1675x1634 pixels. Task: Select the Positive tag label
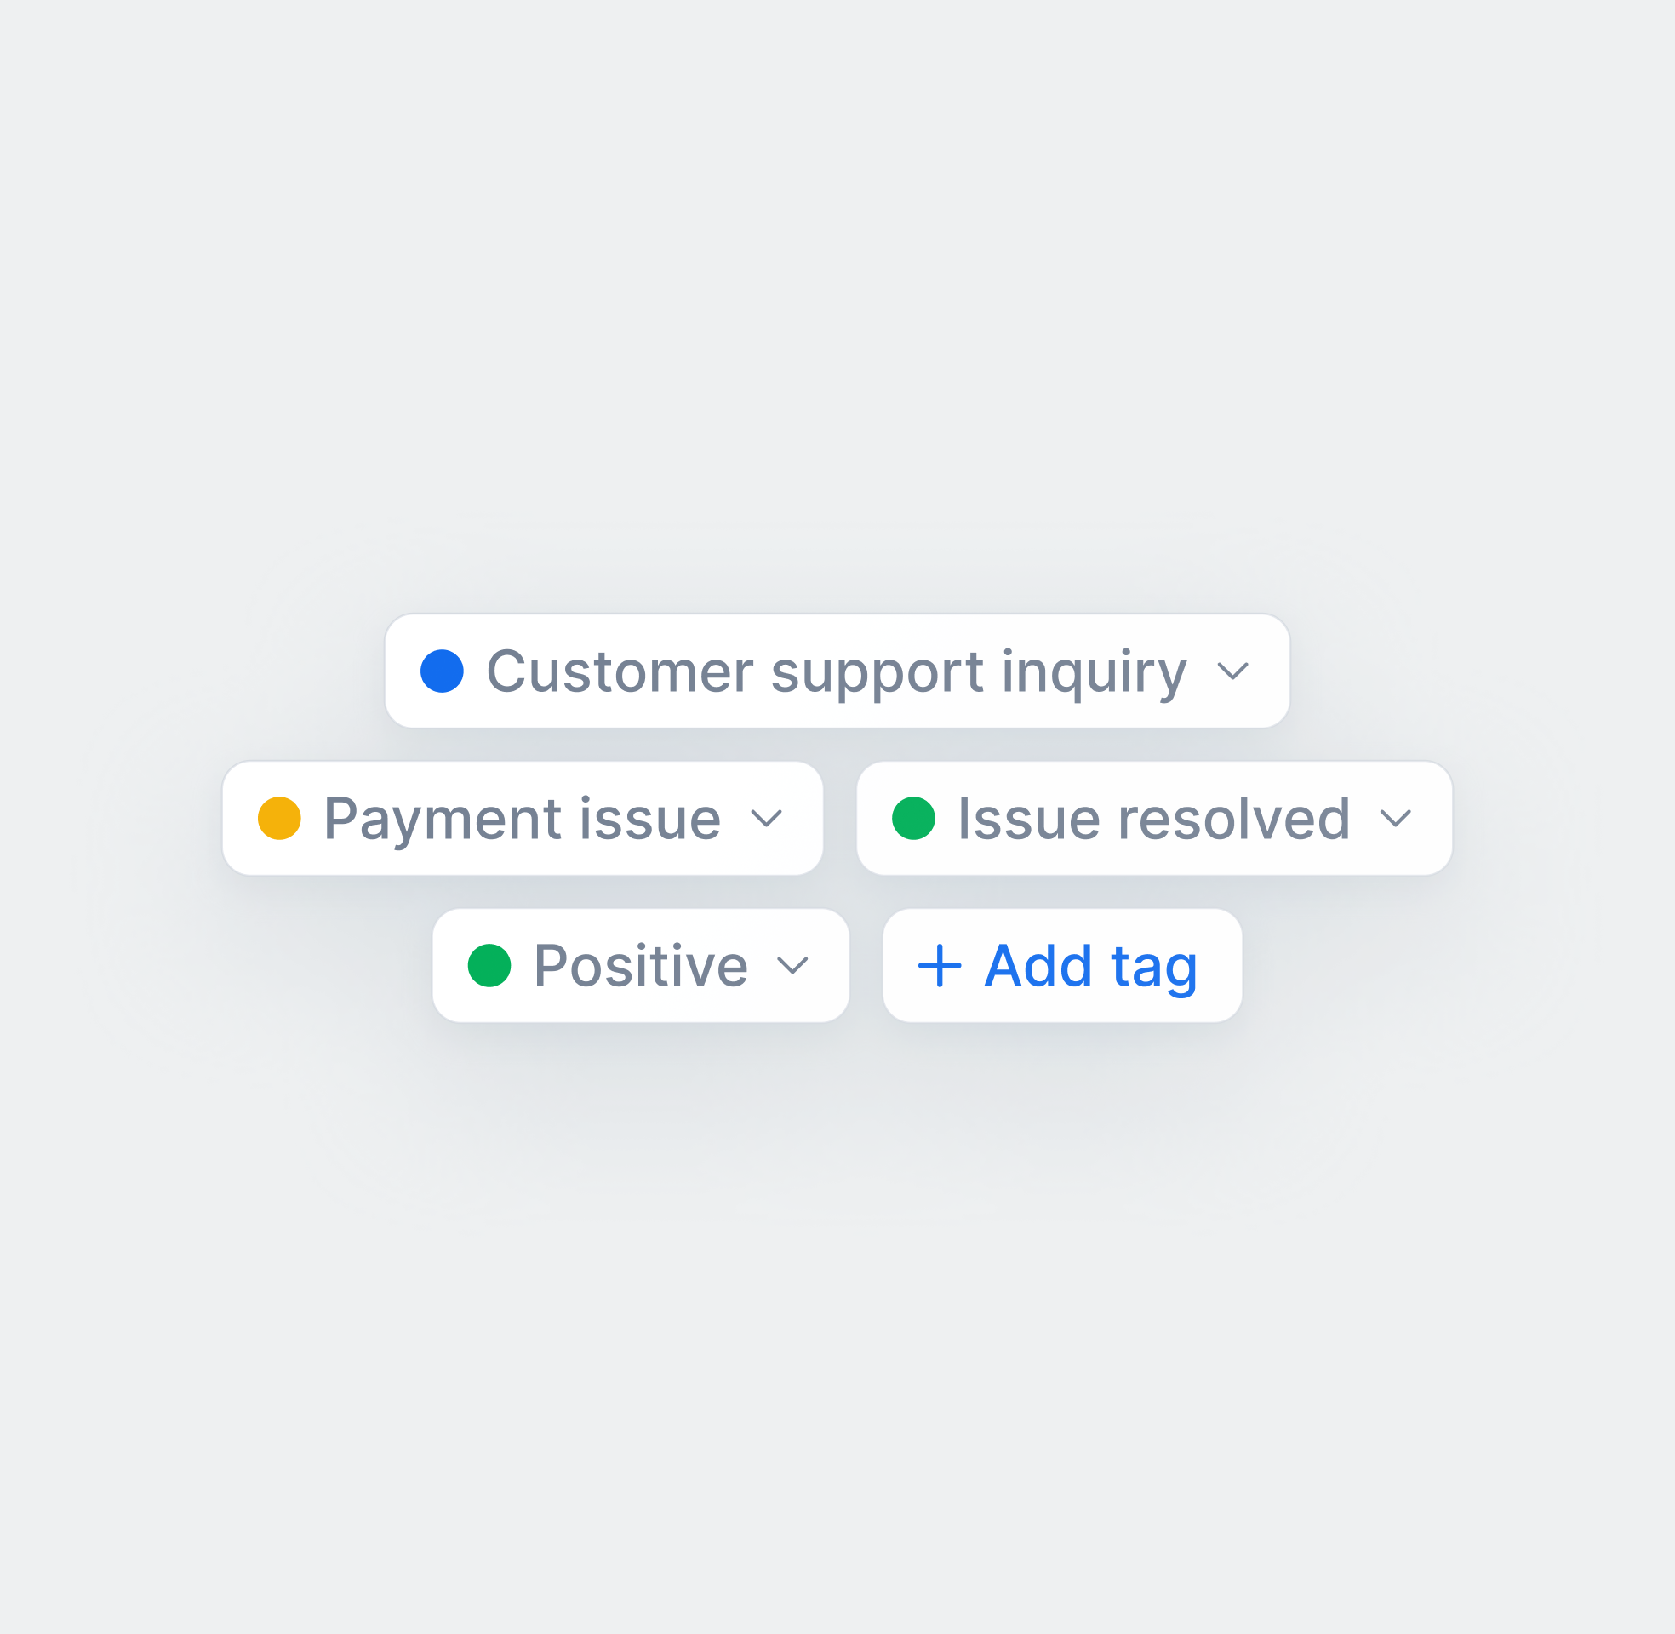641,965
